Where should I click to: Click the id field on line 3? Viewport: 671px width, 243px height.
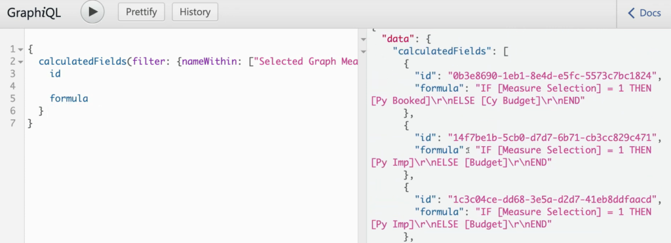(x=55, y=74)
